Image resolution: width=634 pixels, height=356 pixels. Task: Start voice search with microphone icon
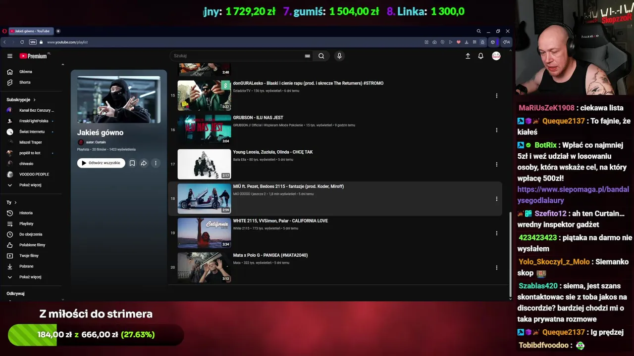[339, 56]
